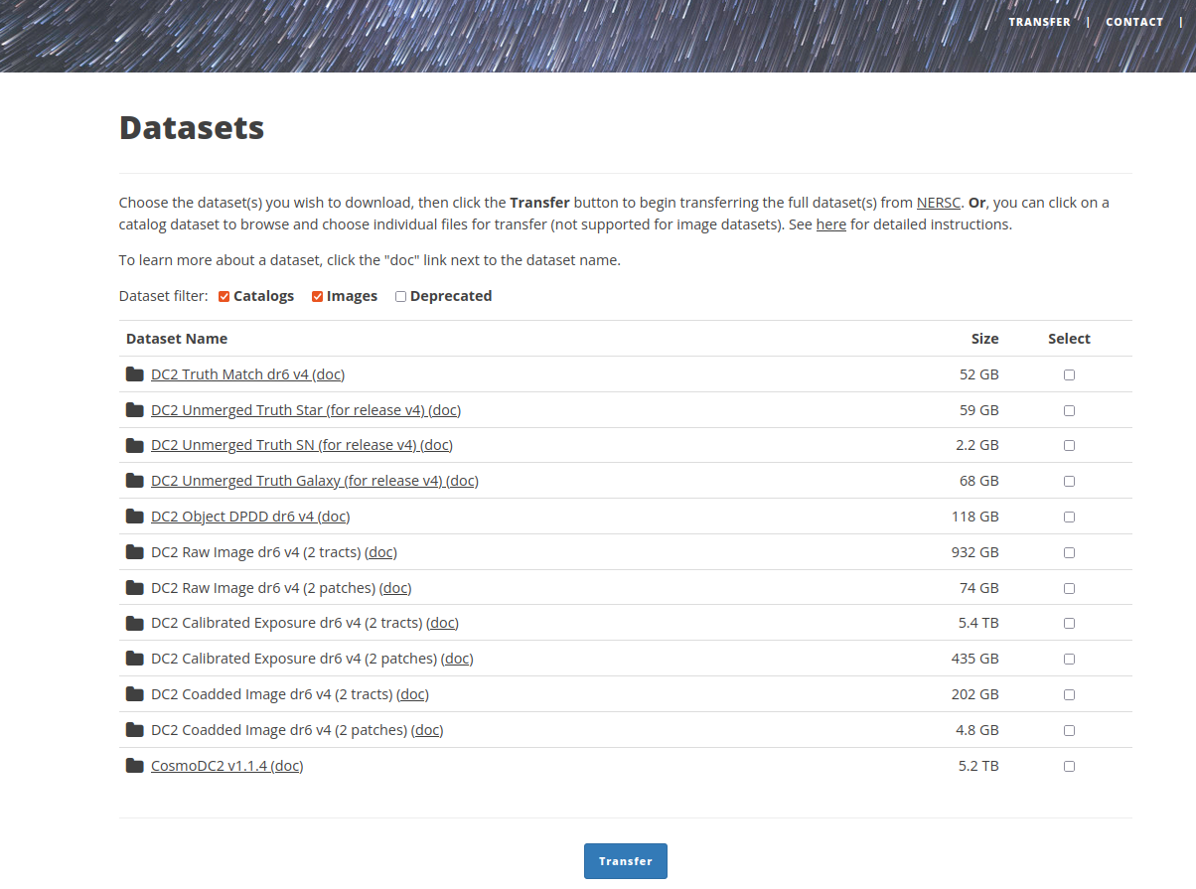Check the 202 GB Coadded Image row
The width and height of the screenshot is (1196, 889).
point(1069,694)
